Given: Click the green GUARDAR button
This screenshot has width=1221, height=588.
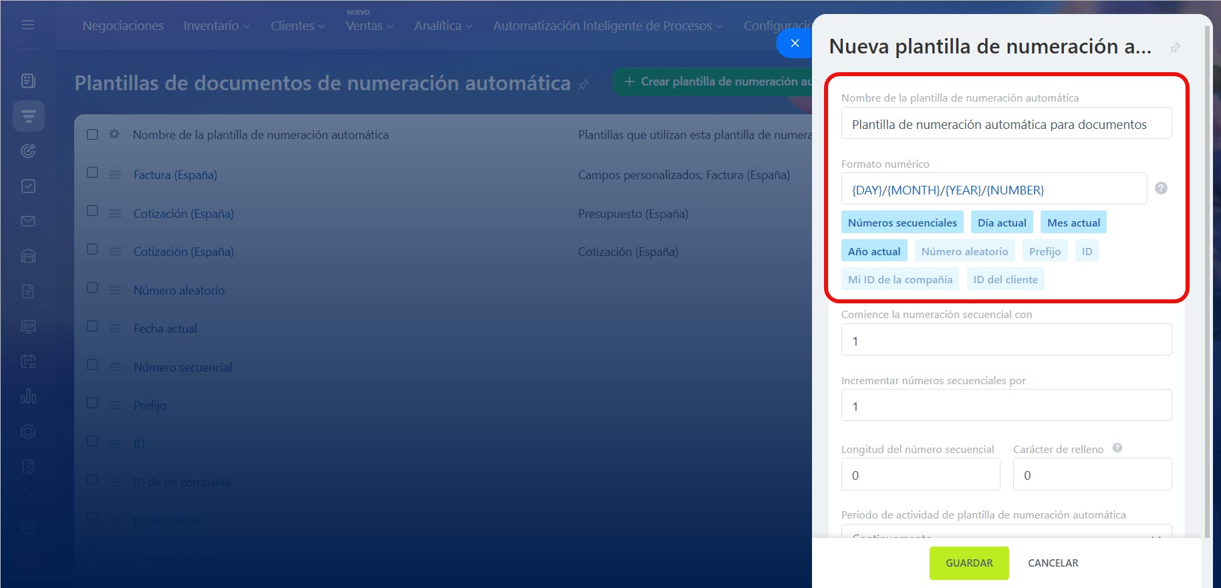Looking at the screenshot, I should [x=968, y=563].
